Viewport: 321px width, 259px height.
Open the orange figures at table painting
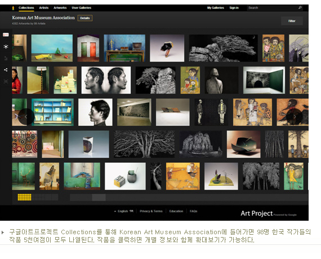click(x=183, y=176)
